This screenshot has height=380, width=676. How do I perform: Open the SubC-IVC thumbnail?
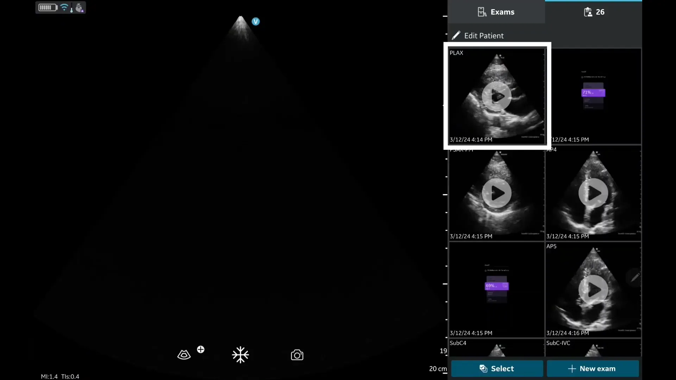[593, 348]
